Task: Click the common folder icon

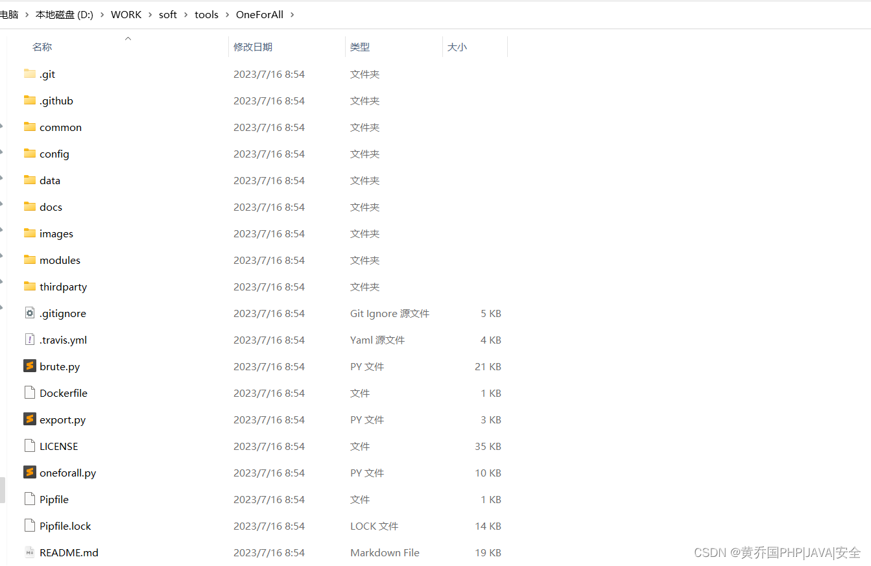Action: [29, 127]
